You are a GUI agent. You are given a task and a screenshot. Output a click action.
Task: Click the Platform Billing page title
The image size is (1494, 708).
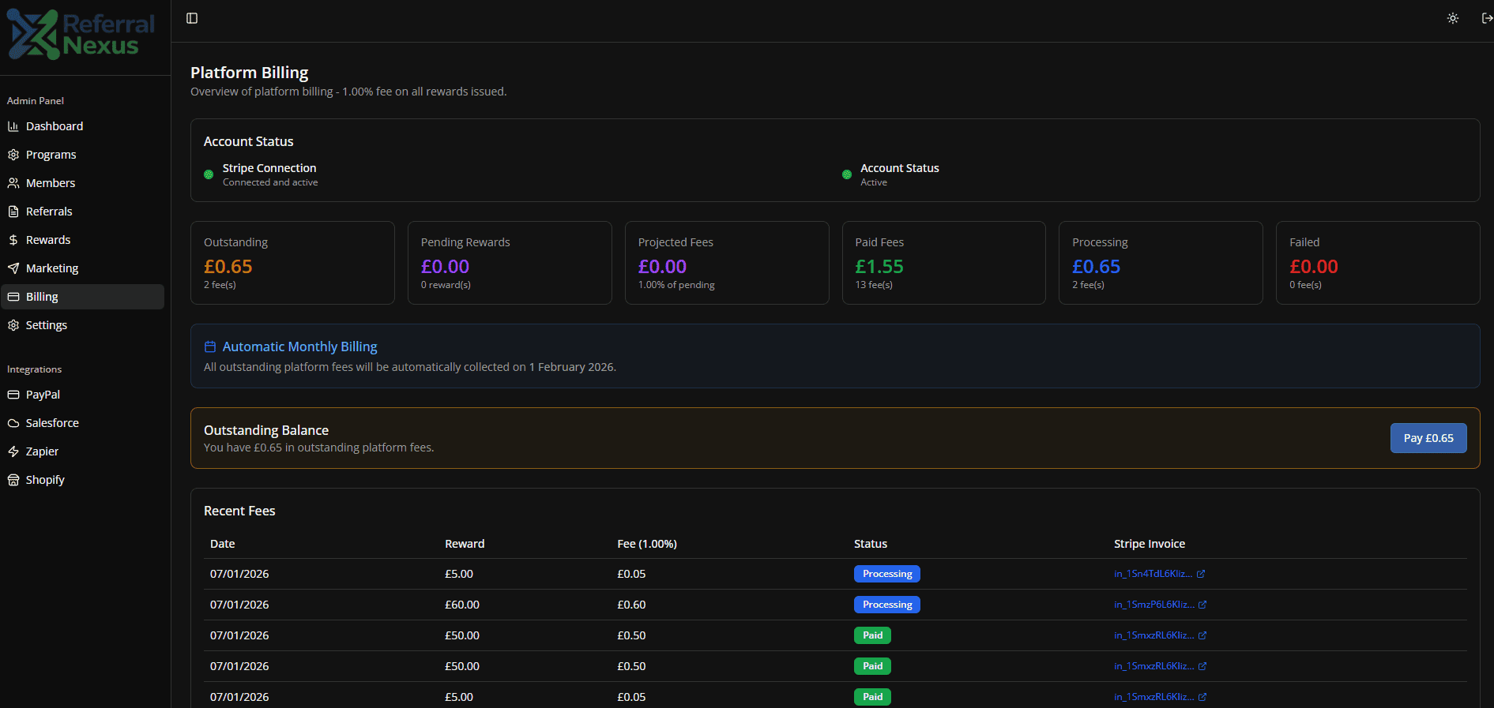tap(250, 73)
